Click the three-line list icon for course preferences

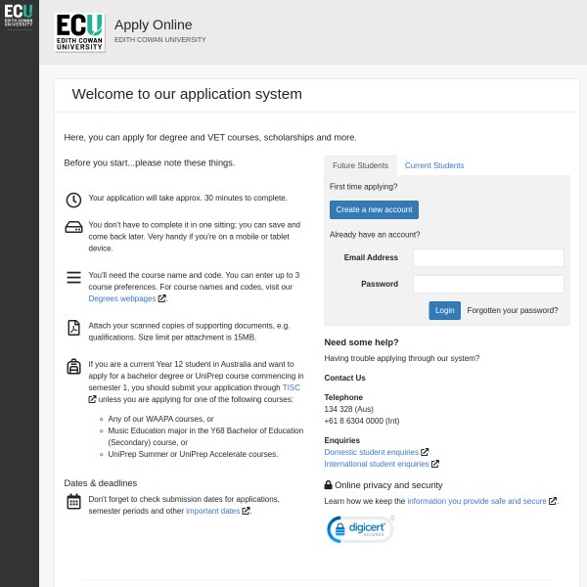73,277
